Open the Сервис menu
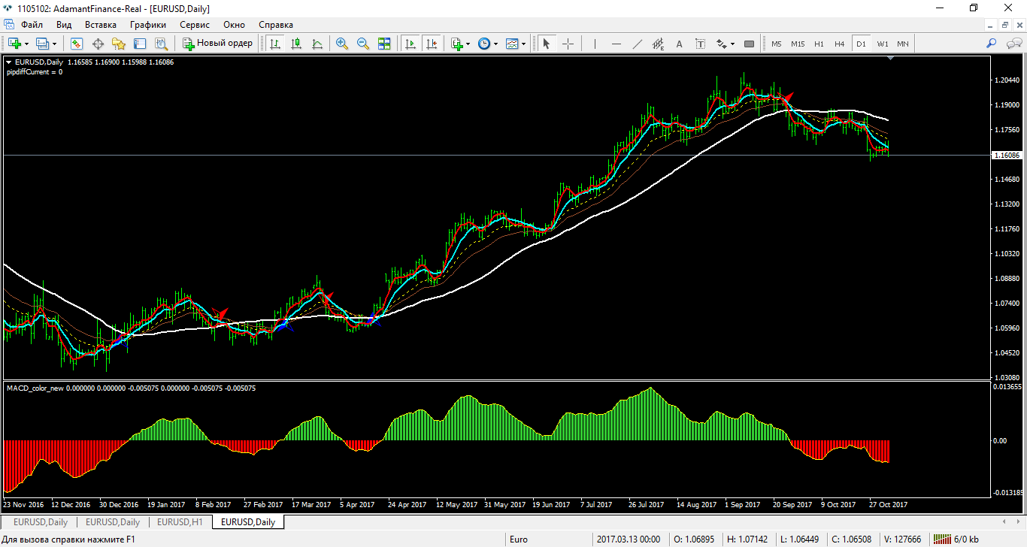Viewport: 1027px width, 547px height. pos(195,24)
